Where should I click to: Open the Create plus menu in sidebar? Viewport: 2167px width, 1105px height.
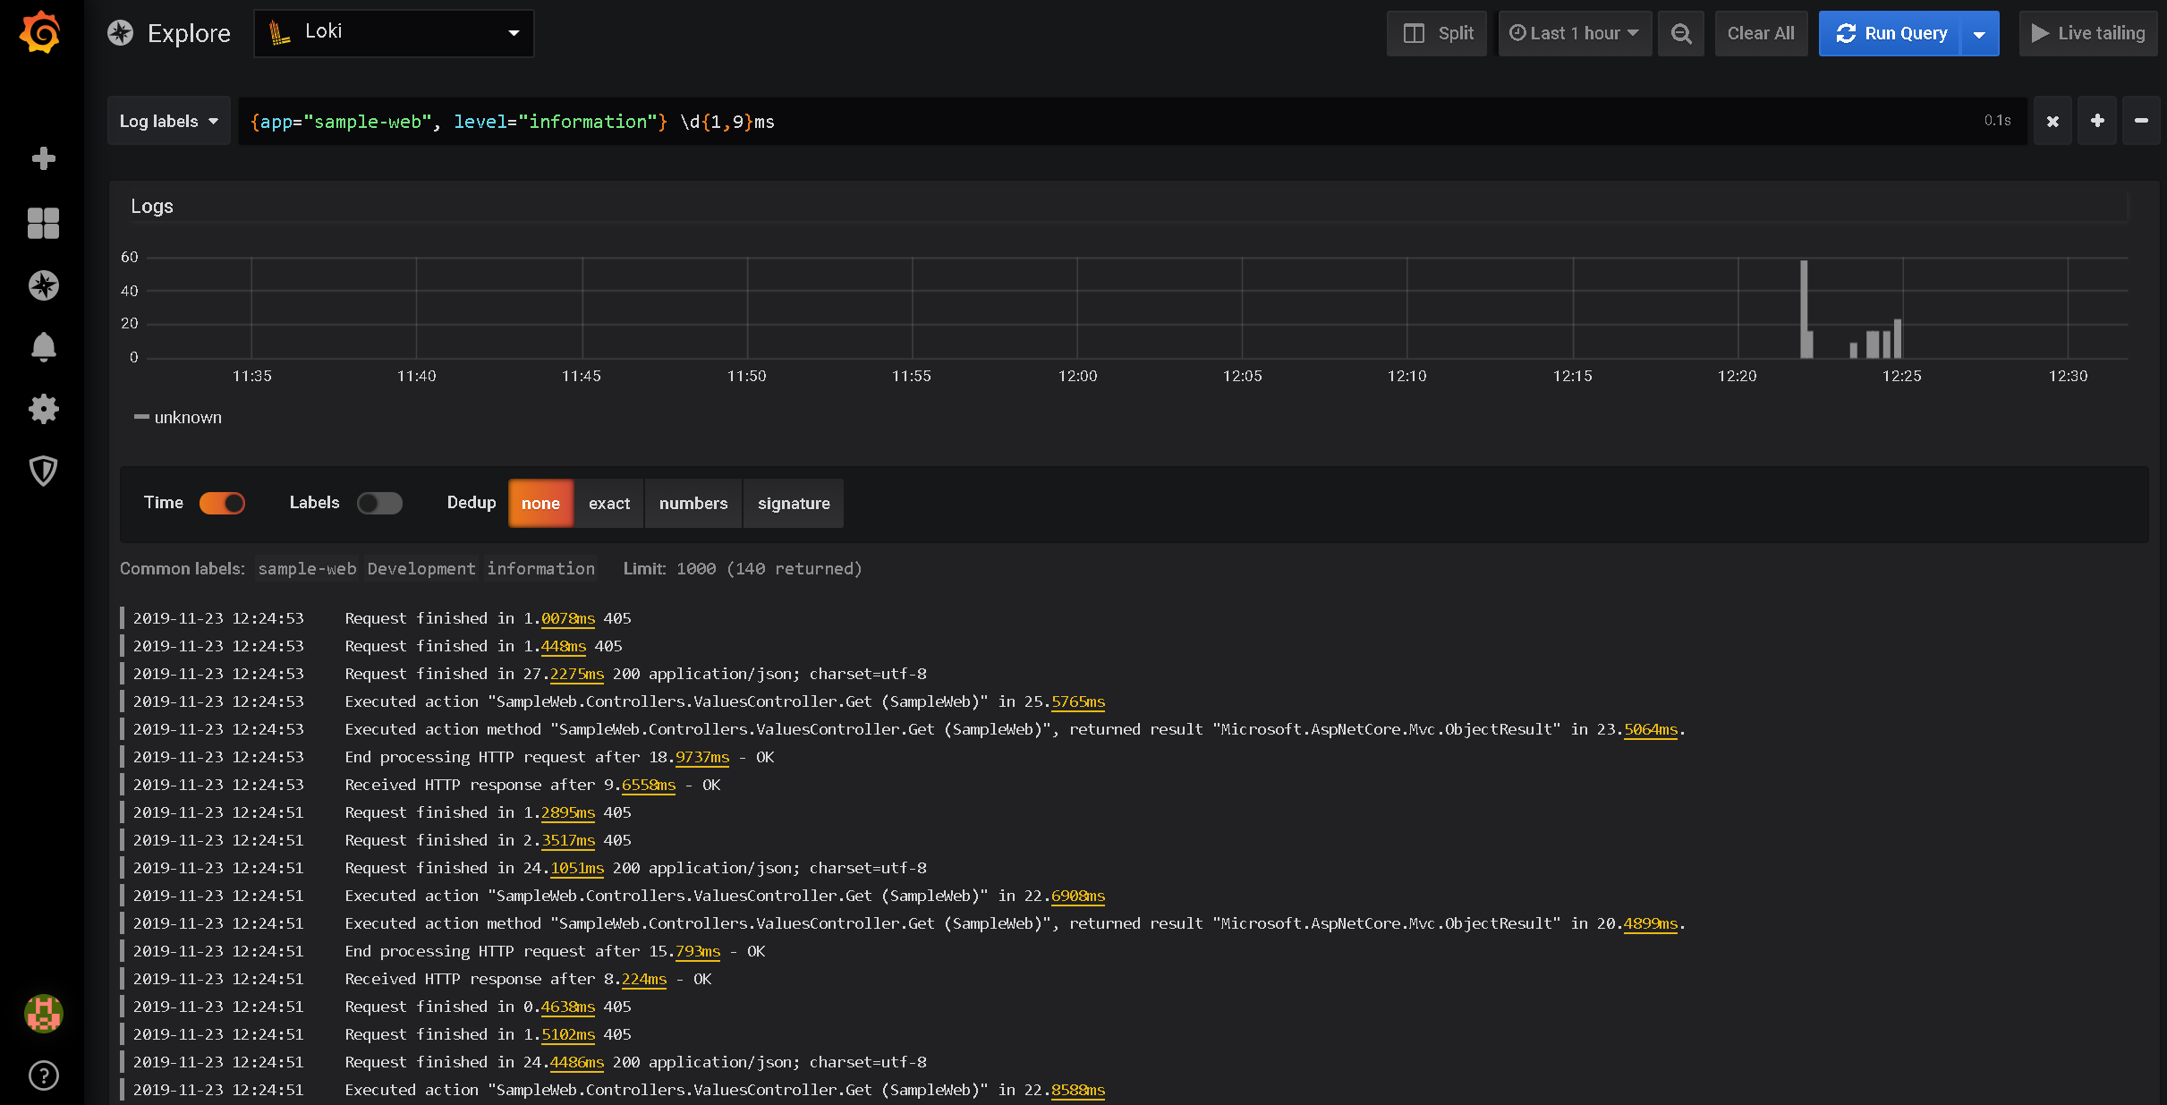[43, 158]
